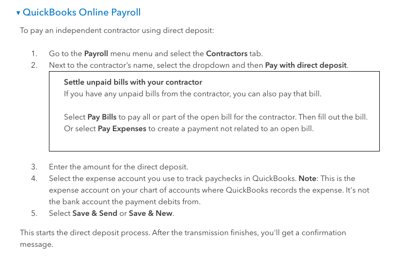The height and width of the screenshot is (256, 405).
Task: Click list number 3 of the steps
Action: point(34,167)
